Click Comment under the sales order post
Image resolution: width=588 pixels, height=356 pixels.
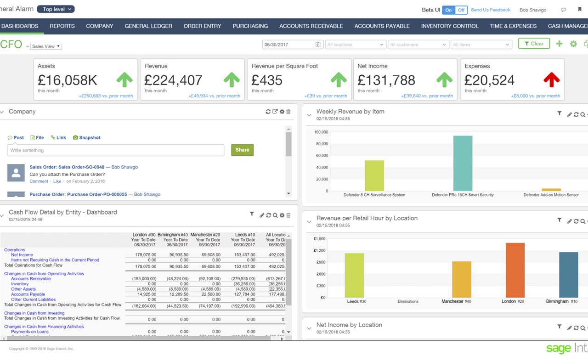(39, 181)
